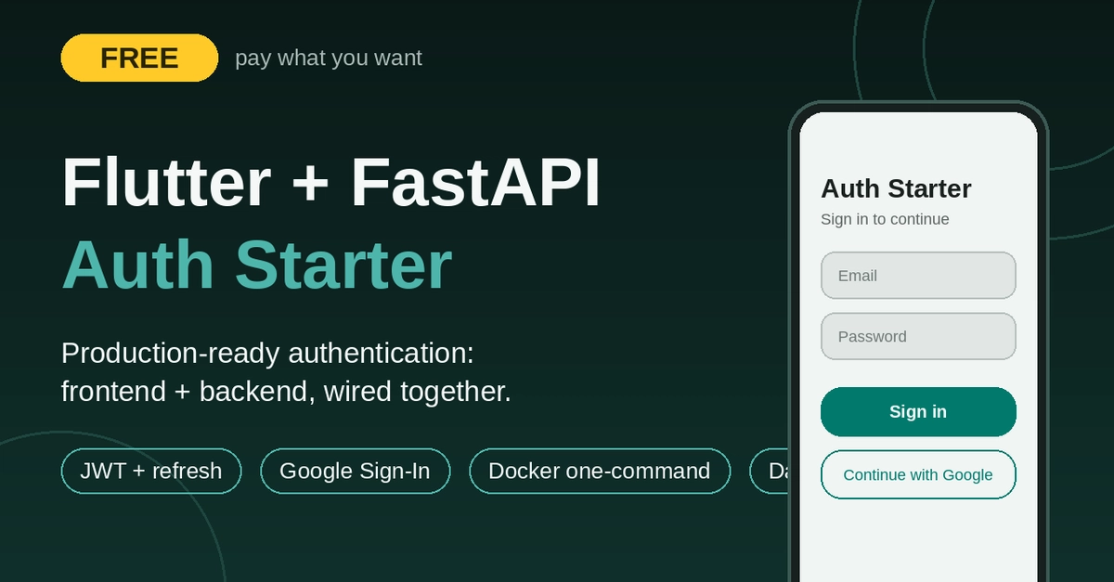
Task: Click the "frontend + backend, wired together." line
Action: coord(286,392)
